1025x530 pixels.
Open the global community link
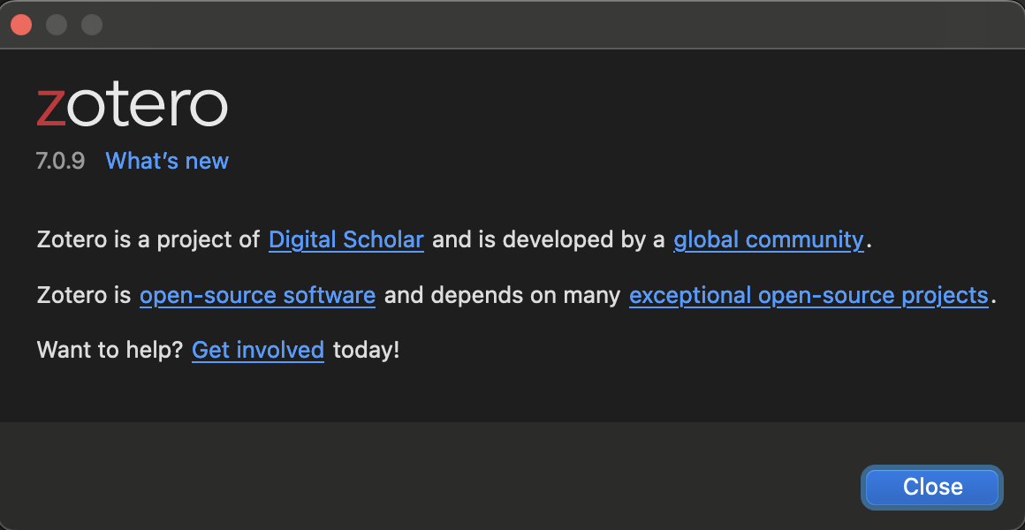pyautogui.click(x=768, y=240)
